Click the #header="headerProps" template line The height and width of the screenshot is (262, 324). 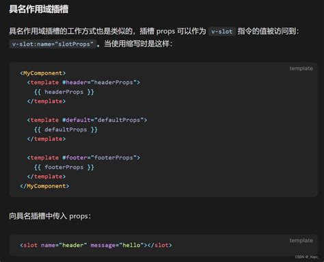83,82
